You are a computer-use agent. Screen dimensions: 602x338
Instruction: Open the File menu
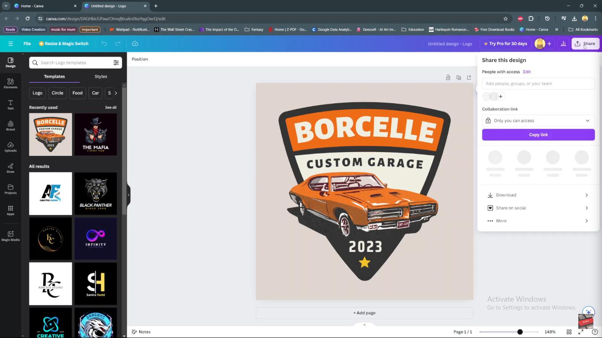(27, 44)
